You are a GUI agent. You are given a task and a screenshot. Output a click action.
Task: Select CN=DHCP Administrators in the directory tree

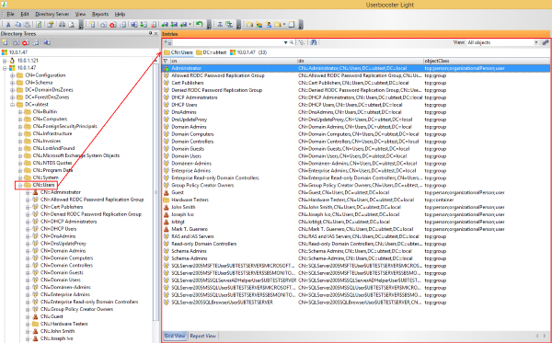[68, 222]
